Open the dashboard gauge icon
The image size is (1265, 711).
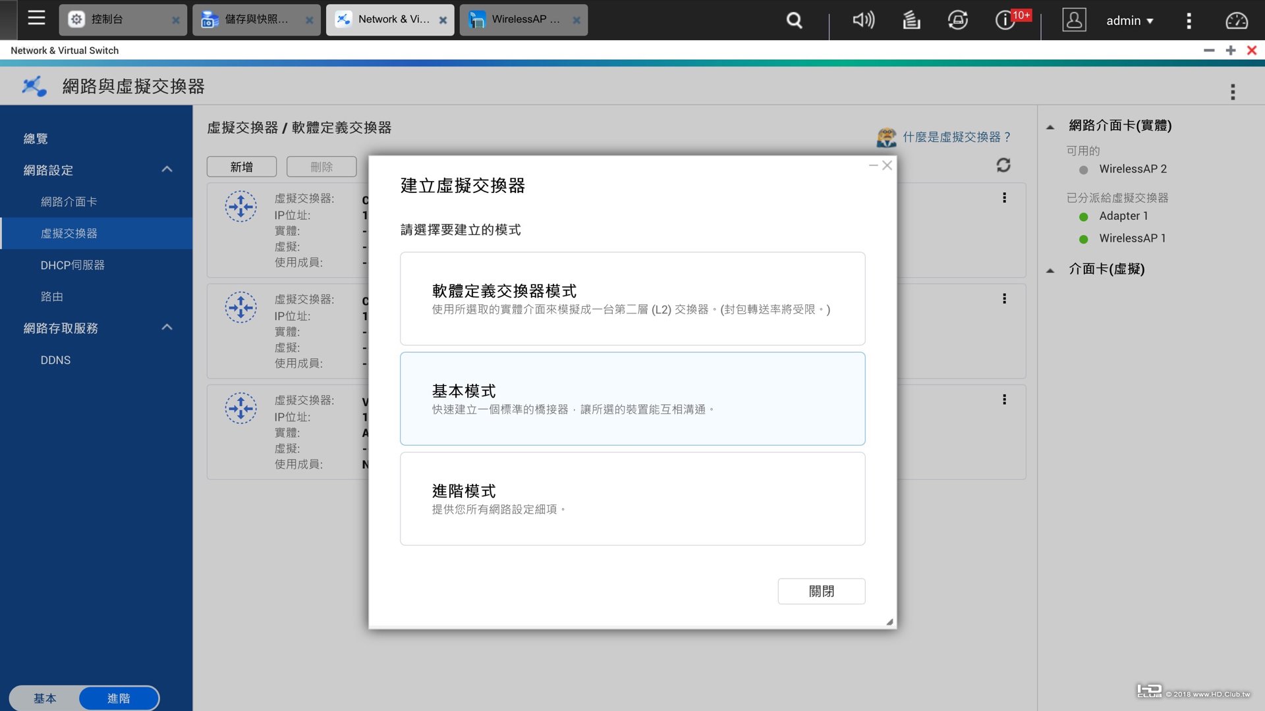tap(1236, 20)
